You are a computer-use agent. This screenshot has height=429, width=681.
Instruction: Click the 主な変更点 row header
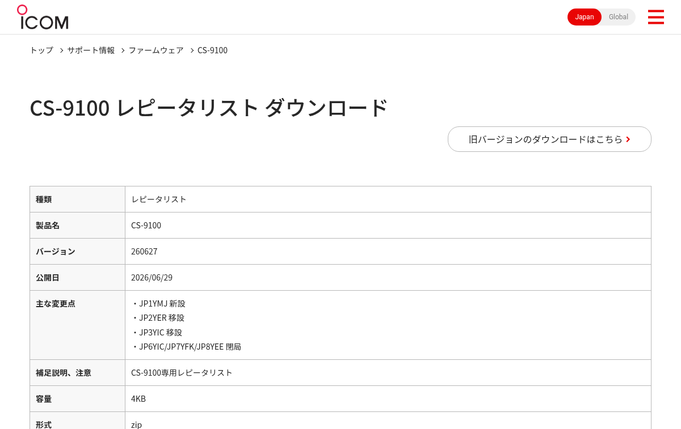(x=77, y=325)
